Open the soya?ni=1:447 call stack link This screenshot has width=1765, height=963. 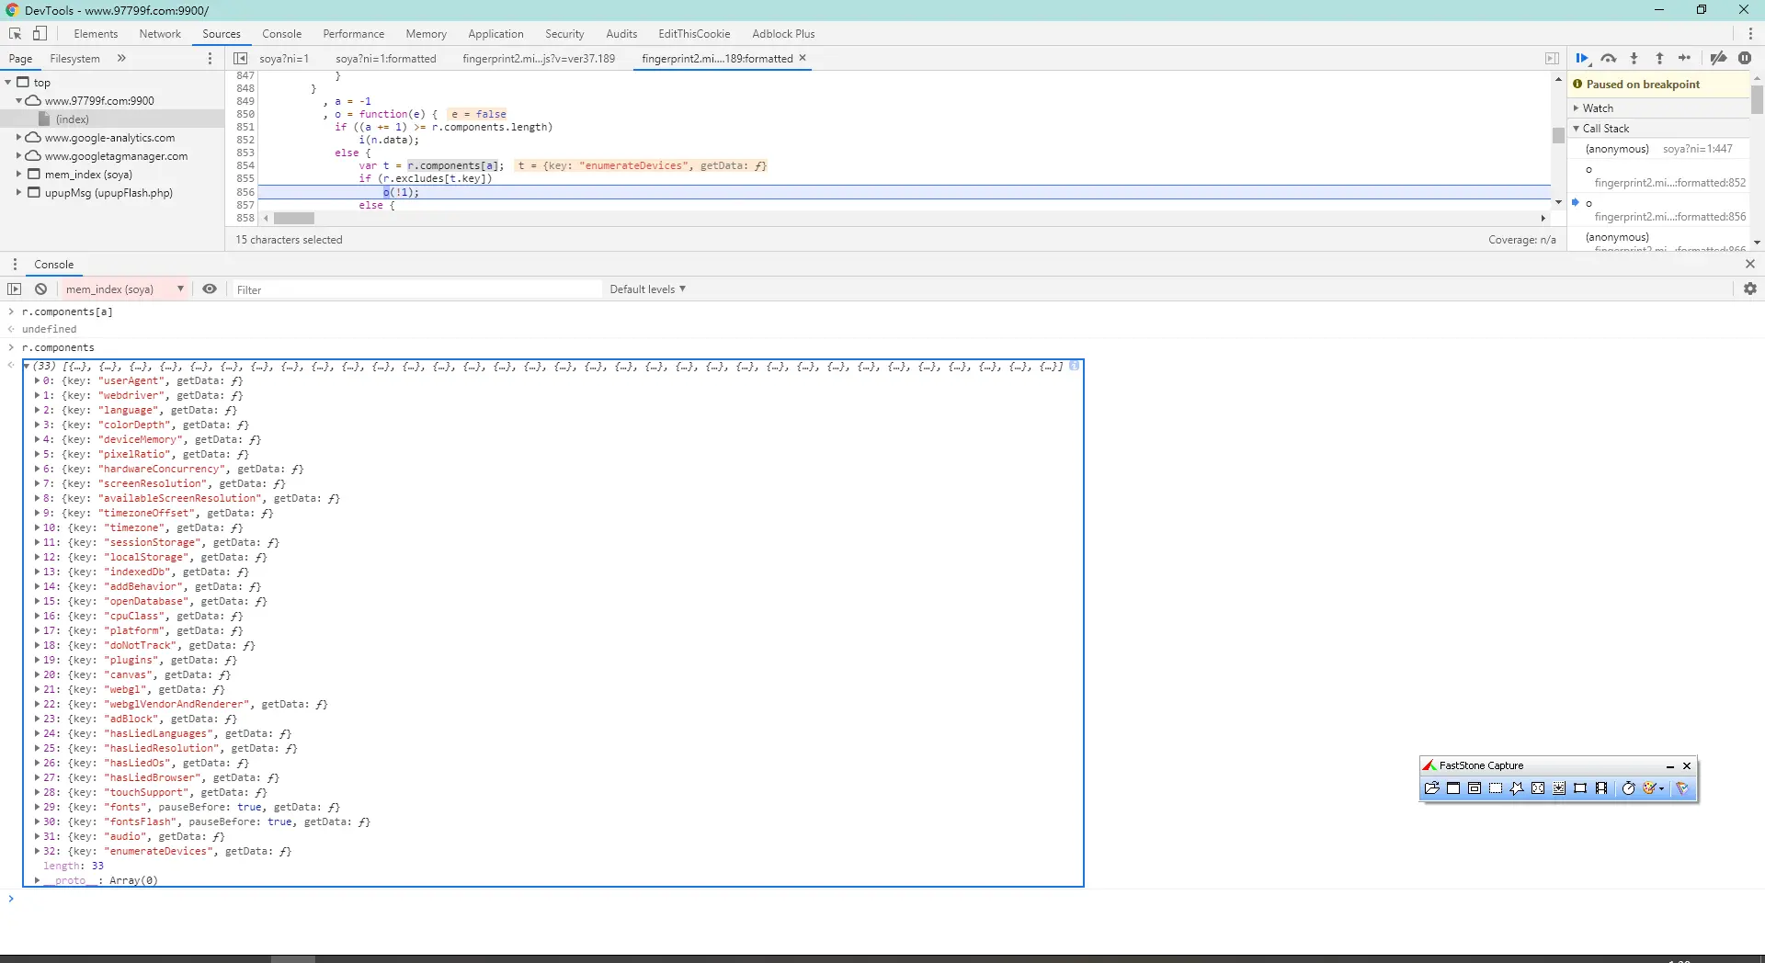(1697, 149)
